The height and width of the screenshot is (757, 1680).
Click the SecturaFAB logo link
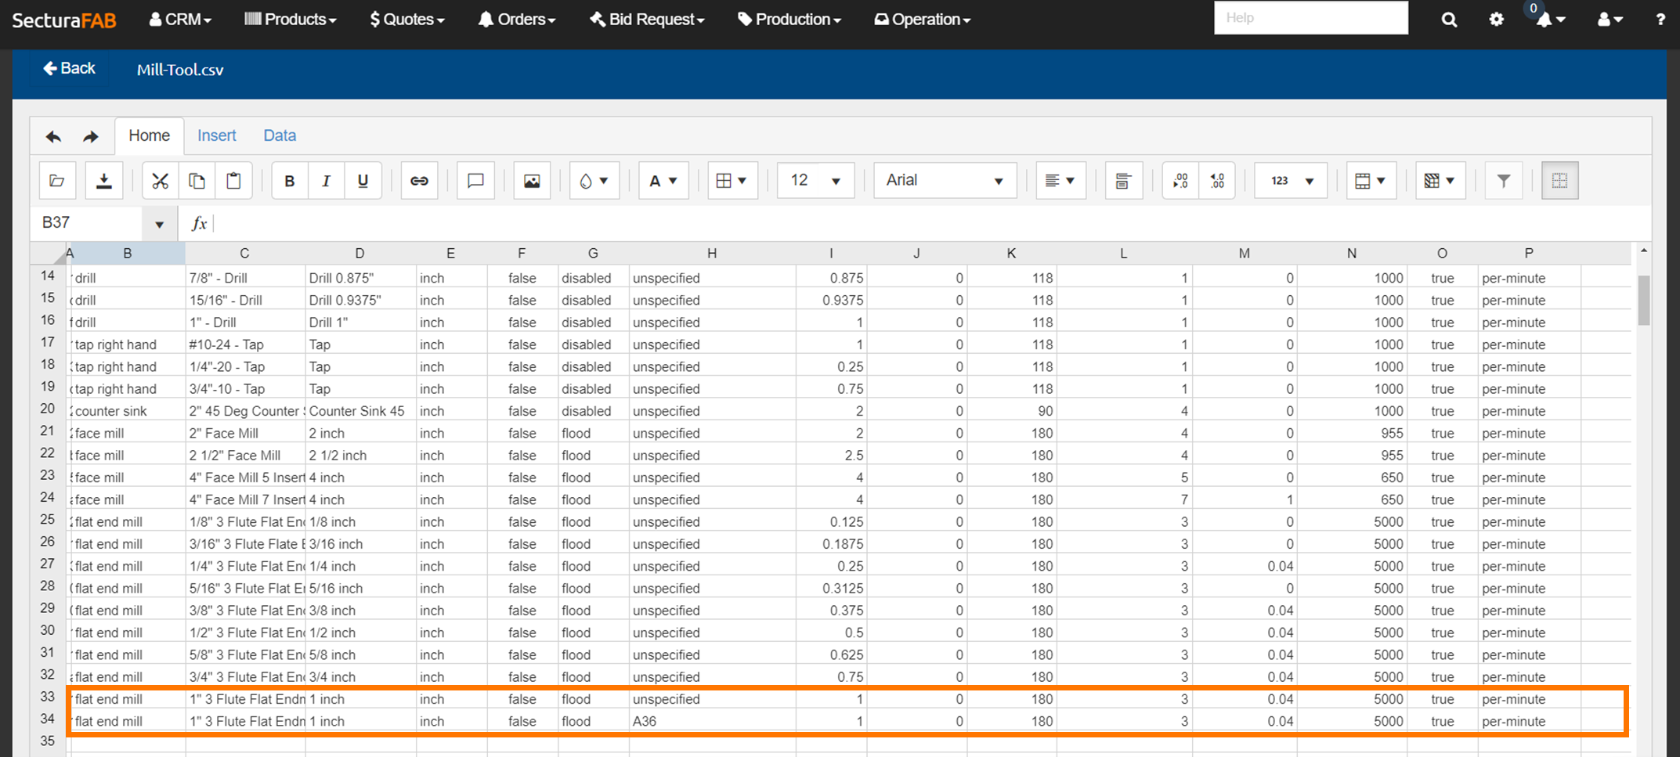pos(64,20)
